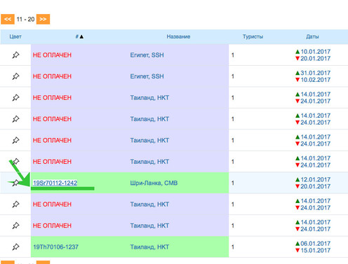Go to the previous page with << button
The height and width of the screenshot is (264, 348).
pos(8,19)
